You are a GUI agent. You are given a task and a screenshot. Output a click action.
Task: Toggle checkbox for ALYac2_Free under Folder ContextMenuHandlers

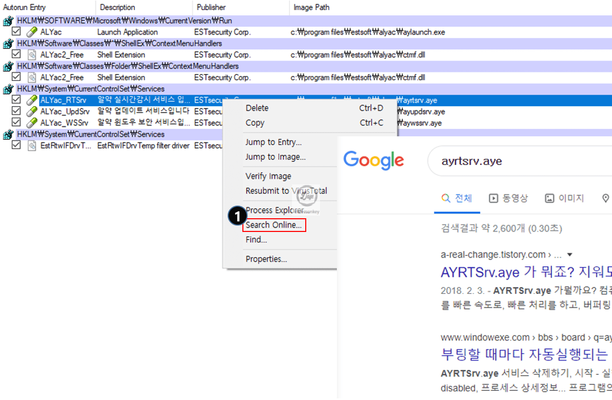pyautogui.click(x=16, y=77)
